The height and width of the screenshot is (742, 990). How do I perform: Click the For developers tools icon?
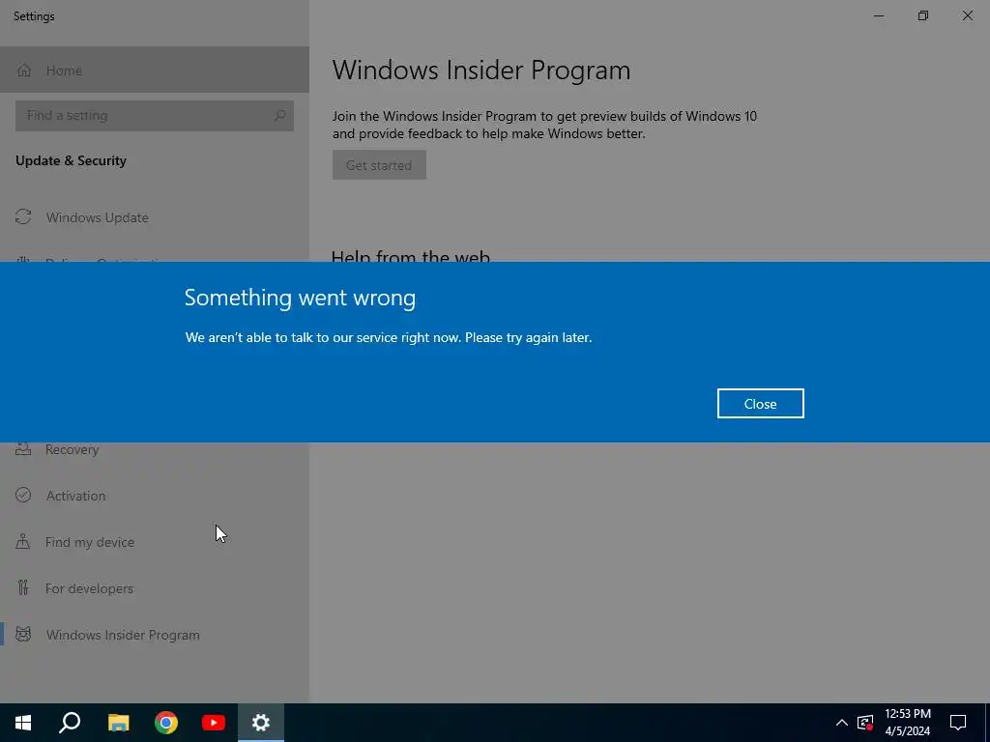(x=23, y=588)
